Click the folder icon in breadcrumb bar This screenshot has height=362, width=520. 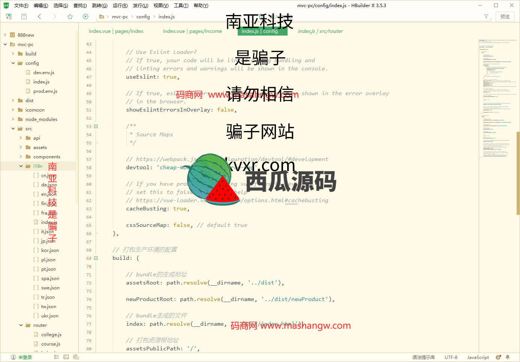point(101,17)
